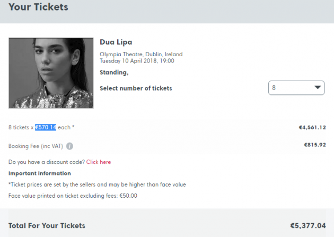
Task: Click the 'Your Tickets' page heading
Action: click(38, 8)
